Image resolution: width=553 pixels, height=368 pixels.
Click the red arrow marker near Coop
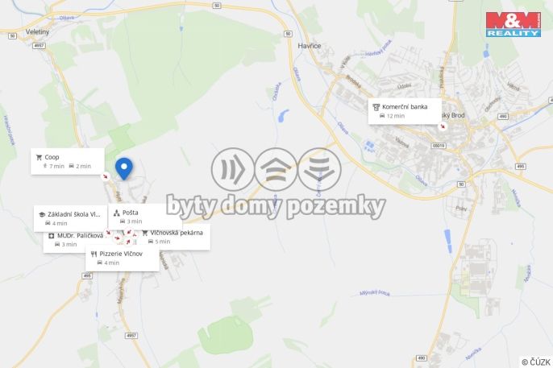105,176
